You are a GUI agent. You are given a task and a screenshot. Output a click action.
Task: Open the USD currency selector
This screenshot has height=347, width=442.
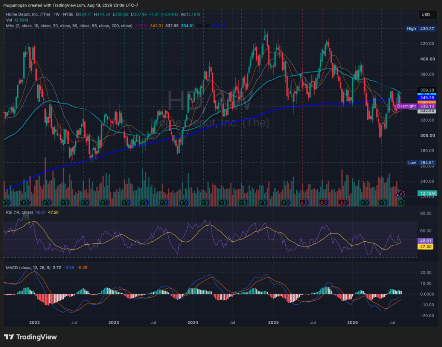(x=428, y=15)
